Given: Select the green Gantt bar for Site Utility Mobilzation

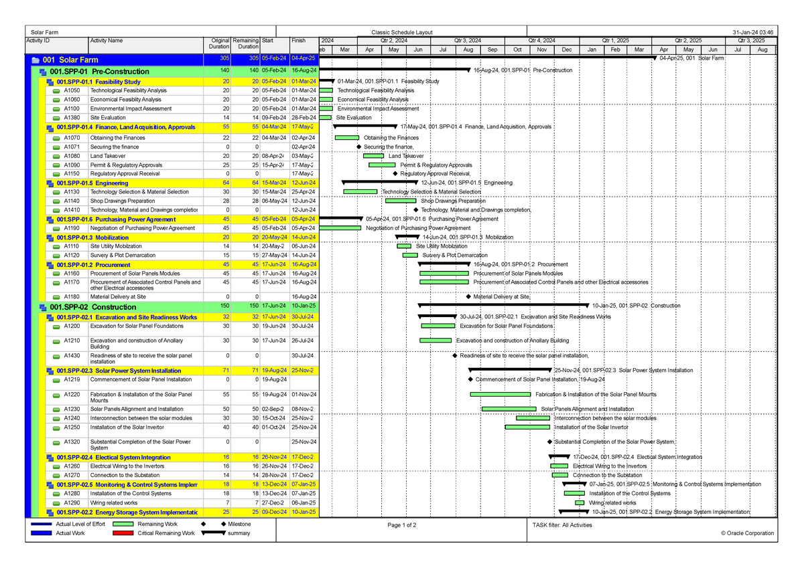Looking at the screenshot, I should (x=405, y=246).
